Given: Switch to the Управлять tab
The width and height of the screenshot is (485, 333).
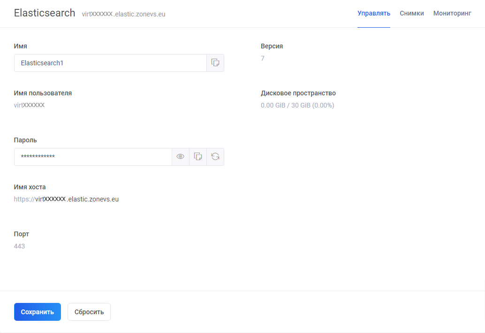Looking at the screenshot, I should (373, 13).
